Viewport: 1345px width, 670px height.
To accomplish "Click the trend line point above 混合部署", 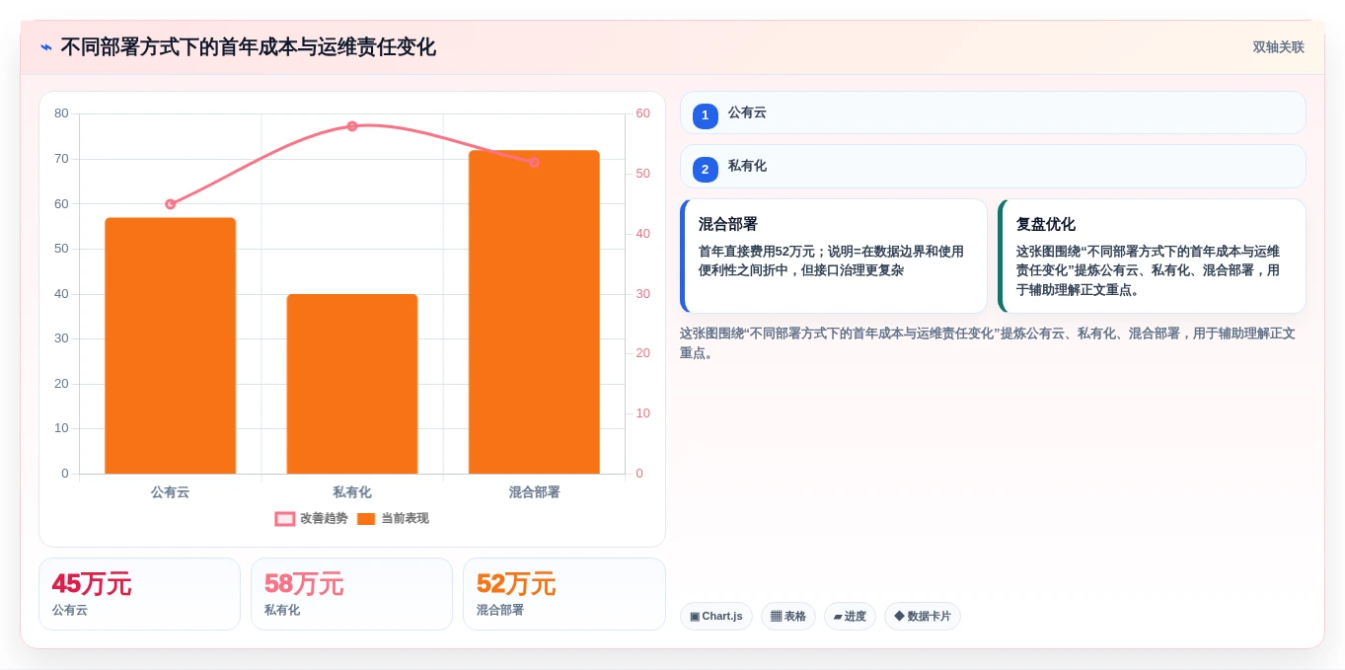I will [534, 162].
